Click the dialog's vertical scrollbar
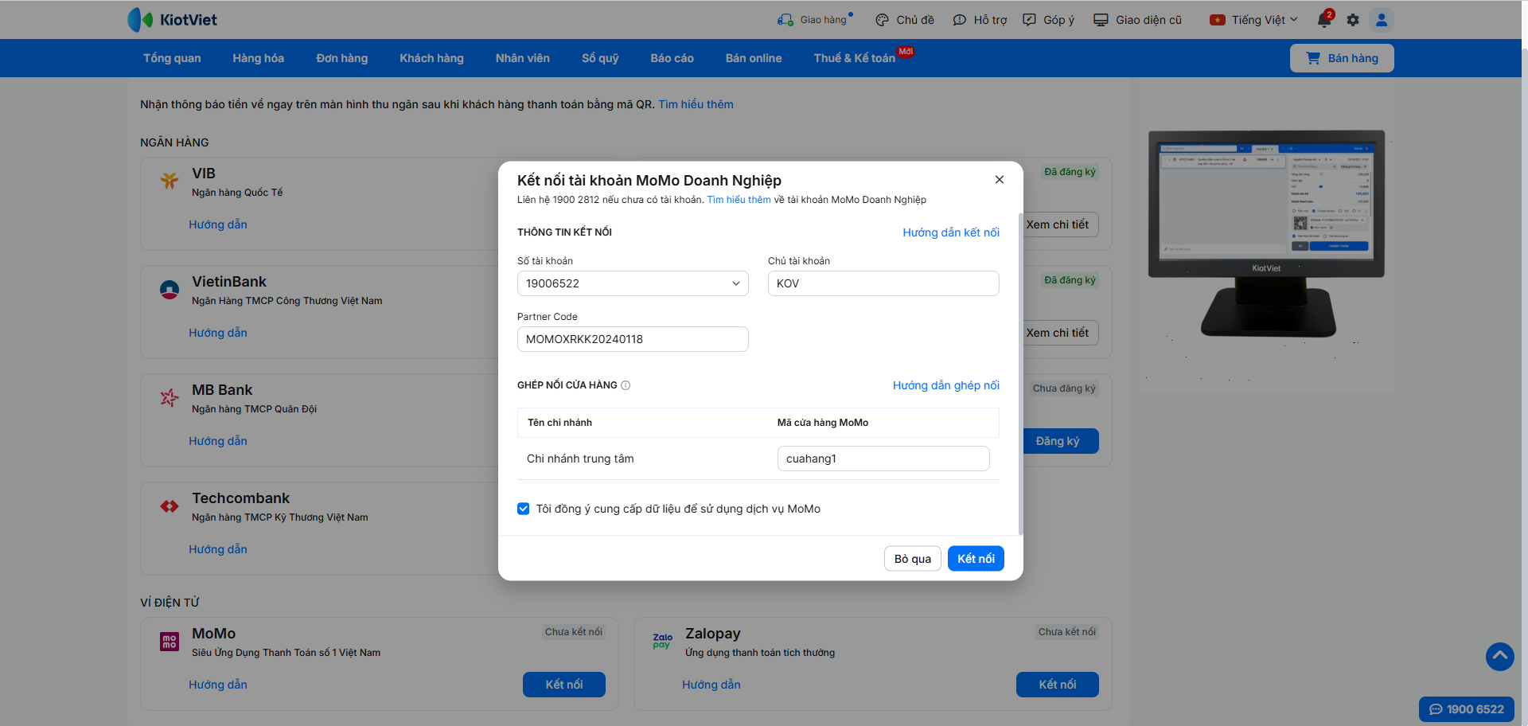 click(1020, 374)
